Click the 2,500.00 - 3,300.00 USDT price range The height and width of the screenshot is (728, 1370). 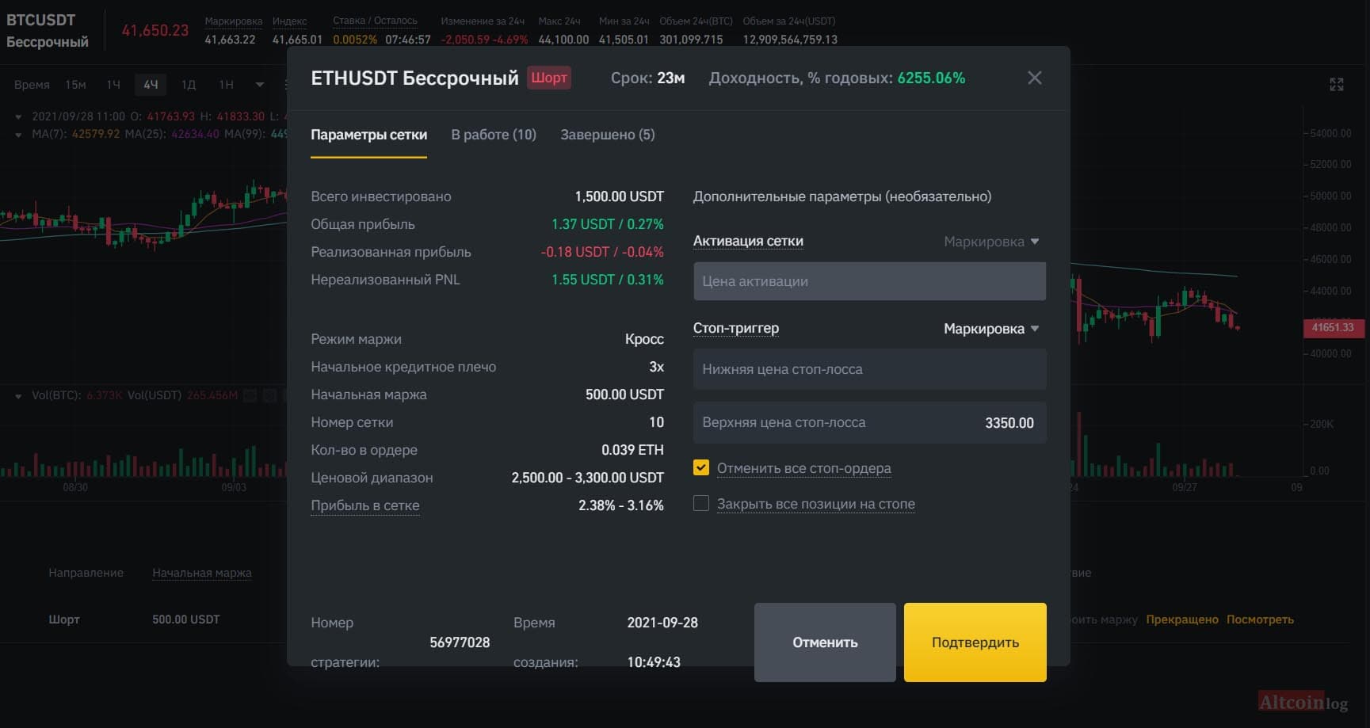(587, 478)
